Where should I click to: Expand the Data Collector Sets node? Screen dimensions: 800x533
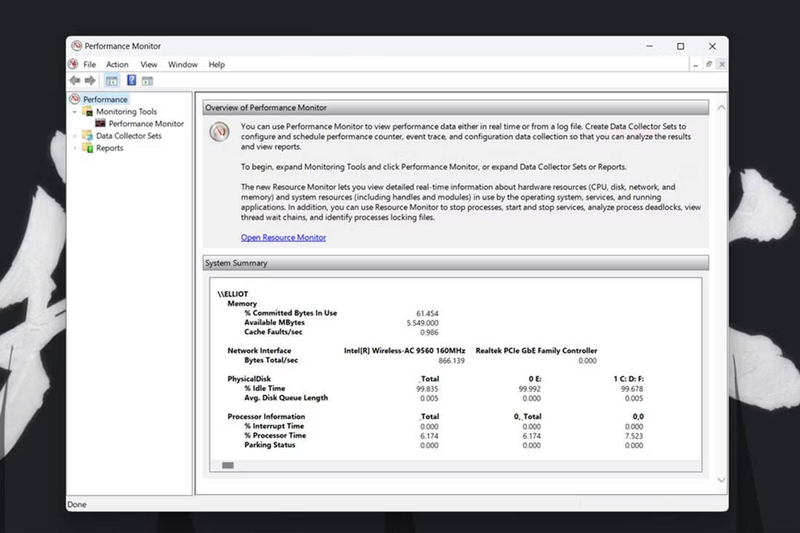(x=75, y=135)
